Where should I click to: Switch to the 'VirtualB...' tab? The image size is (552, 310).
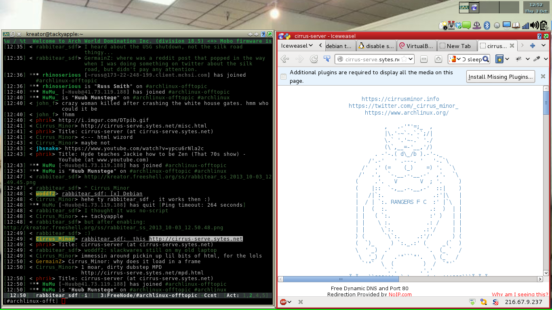click(417, 46)
